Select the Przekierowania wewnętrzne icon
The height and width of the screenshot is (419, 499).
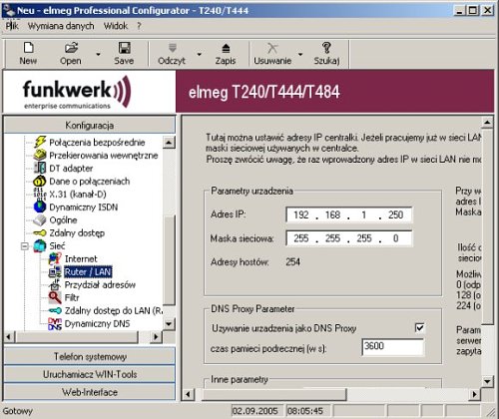click(x=40, y=155)
